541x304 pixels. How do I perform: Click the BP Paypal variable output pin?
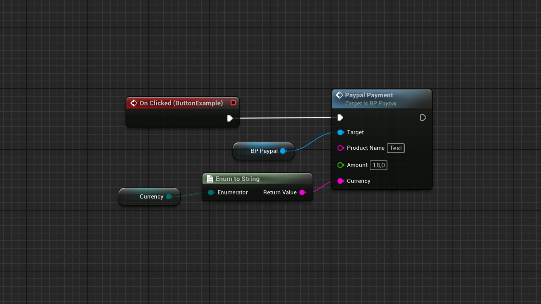pyautogui.click(x=283, y=151)
